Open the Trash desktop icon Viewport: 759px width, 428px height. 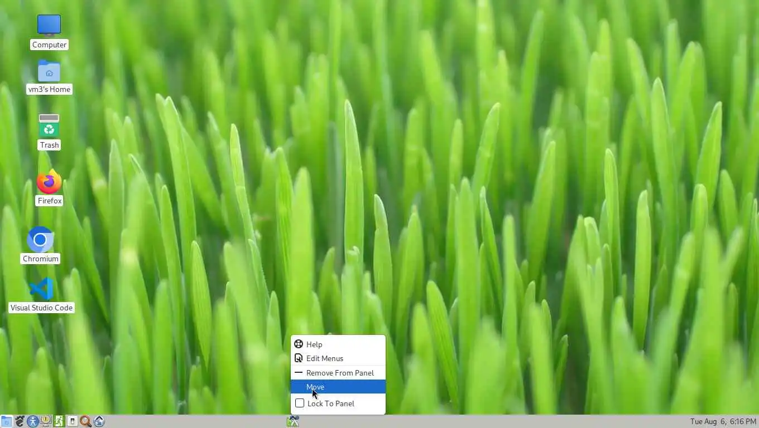[x=49, y=125]
